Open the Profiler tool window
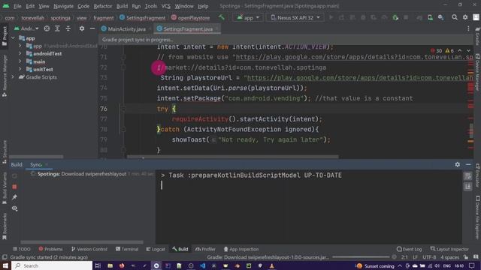 [x=205, y=249]
